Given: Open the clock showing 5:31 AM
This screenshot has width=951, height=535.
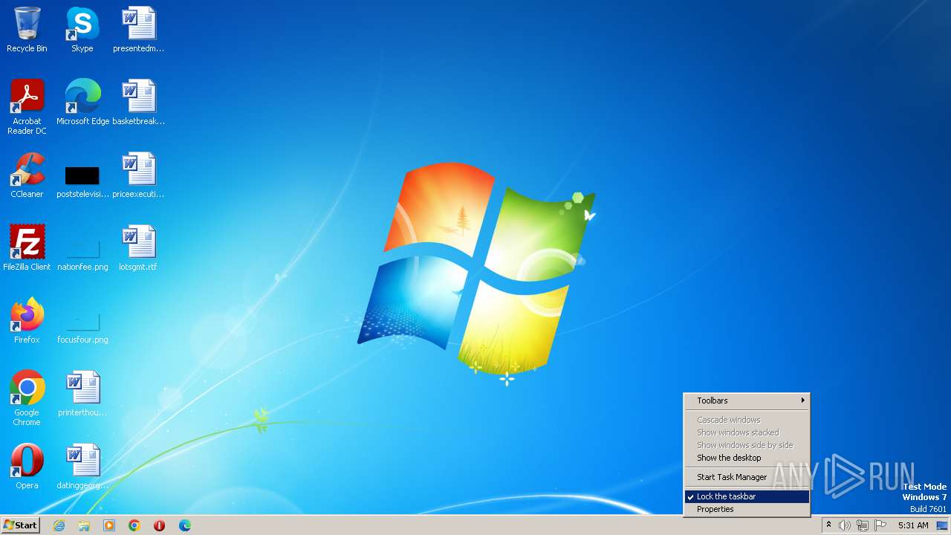Looking at the screenshot, I should [x=913, y=525].
